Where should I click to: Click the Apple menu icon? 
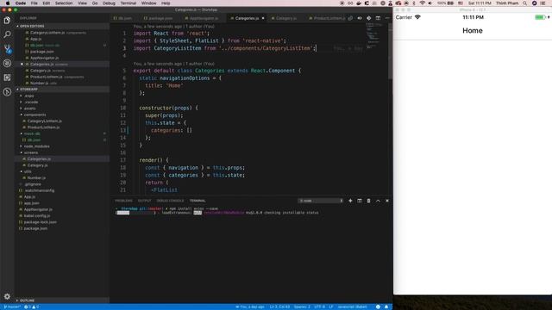coord(8,3)
